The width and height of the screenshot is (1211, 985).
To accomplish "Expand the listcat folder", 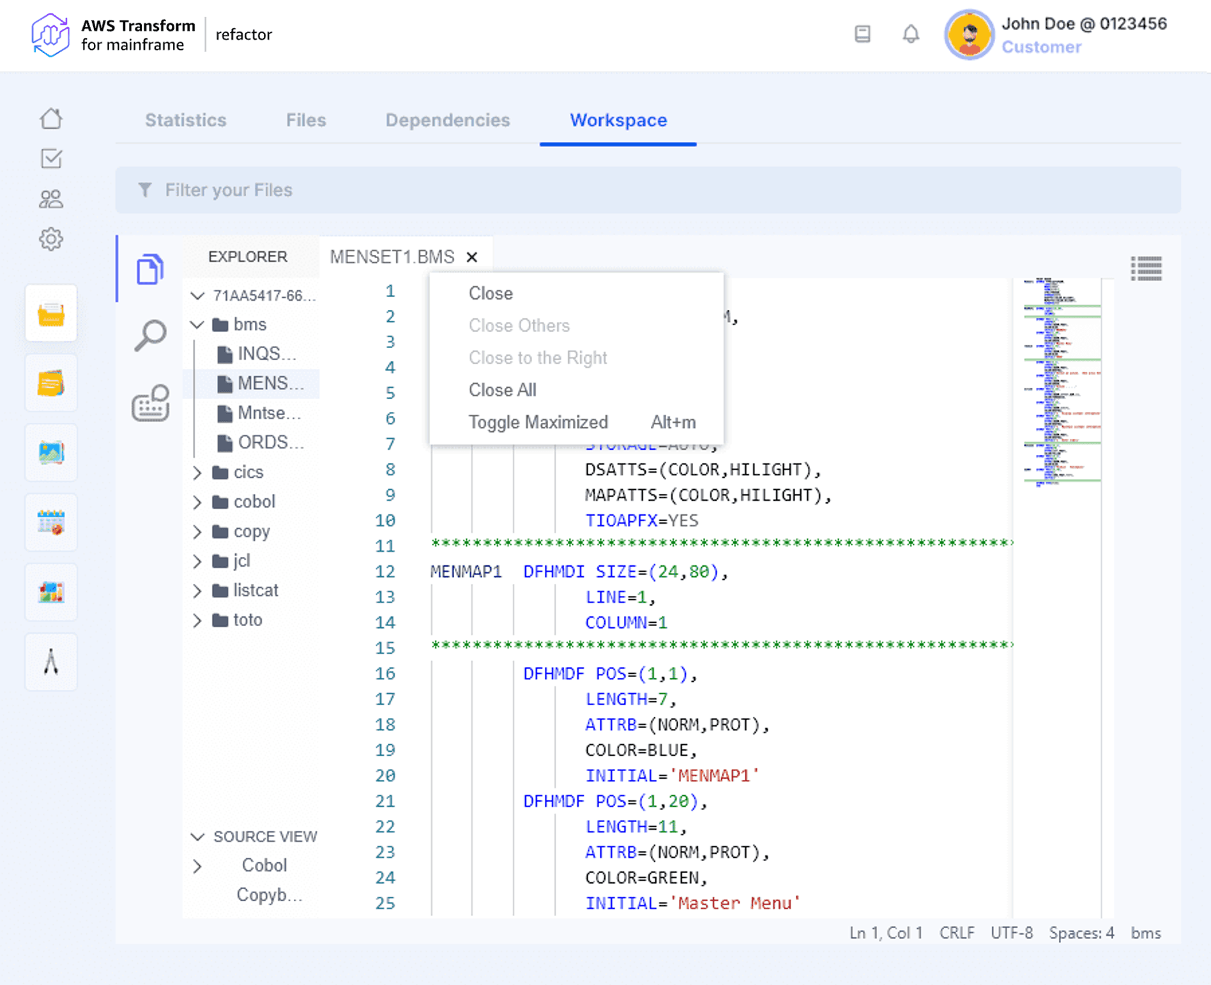I will point(197,591).
